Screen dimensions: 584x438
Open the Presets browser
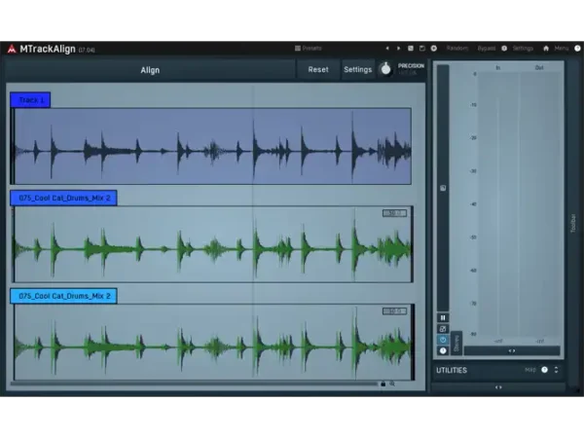(x=308, y=48)
